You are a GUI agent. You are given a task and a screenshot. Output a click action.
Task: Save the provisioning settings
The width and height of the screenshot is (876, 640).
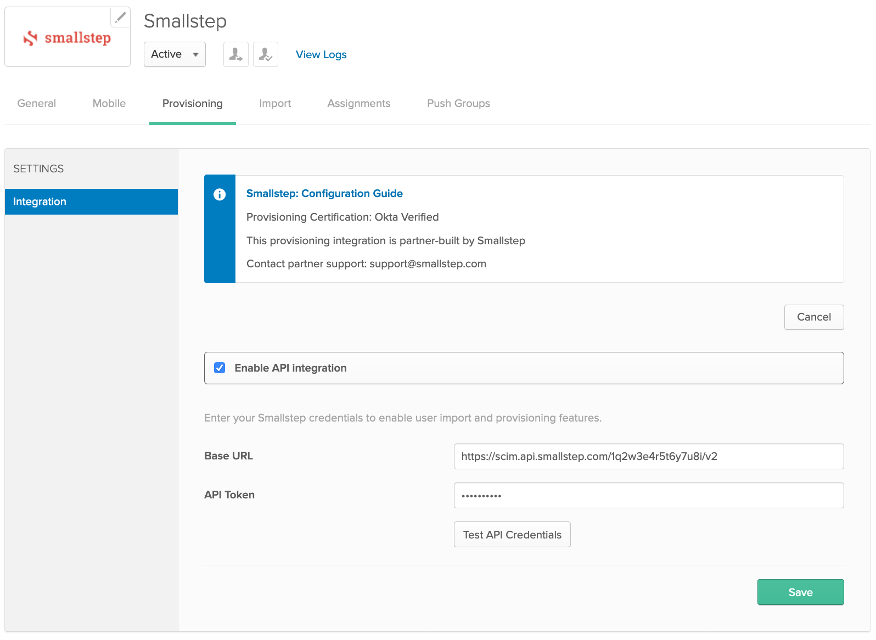click(x=800, y=592)
